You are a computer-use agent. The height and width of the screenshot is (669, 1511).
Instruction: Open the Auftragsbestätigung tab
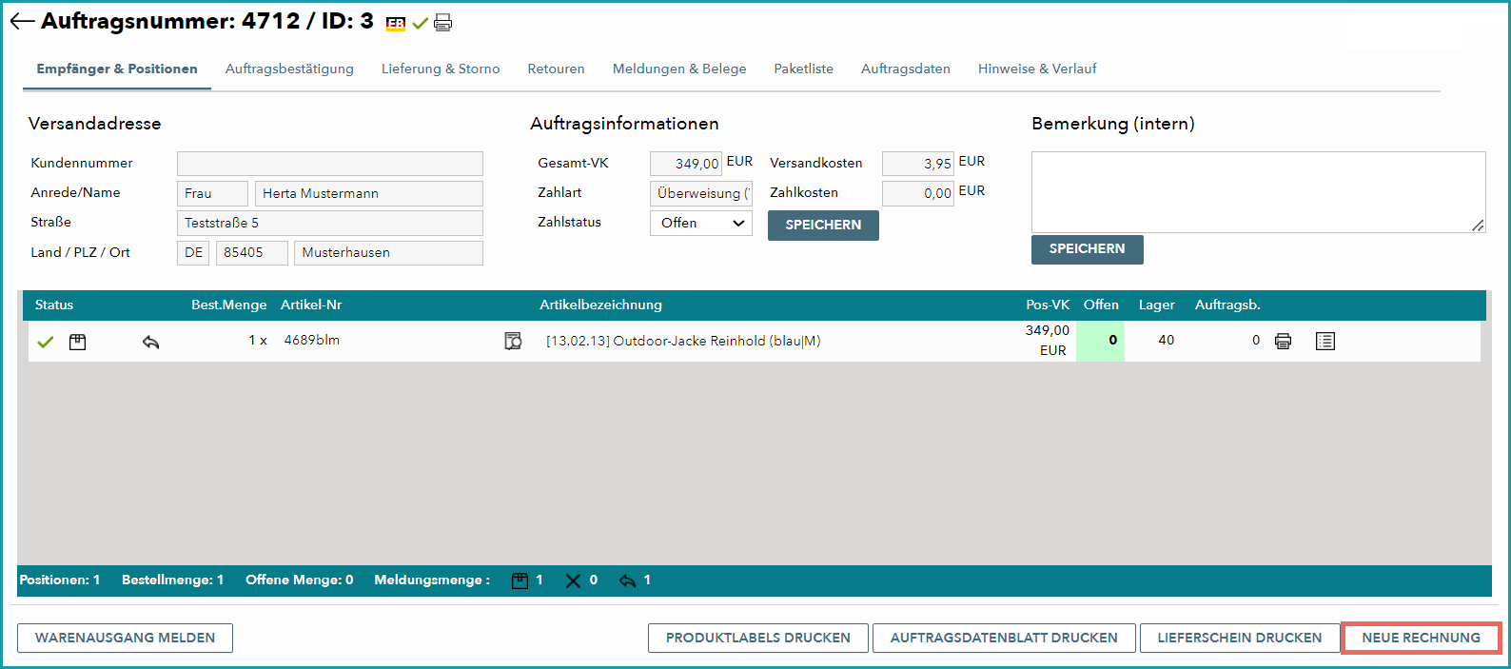[289, 69]
